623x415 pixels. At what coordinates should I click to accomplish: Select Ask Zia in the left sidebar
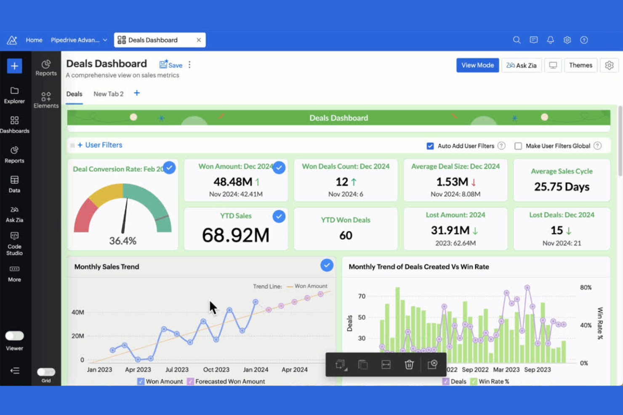tap(15, 214)
